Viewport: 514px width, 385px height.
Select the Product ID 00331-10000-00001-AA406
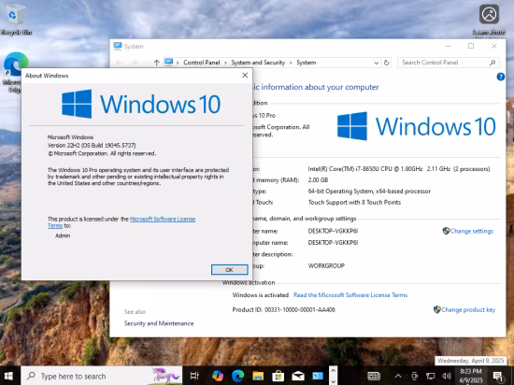(x=283, y=309)
